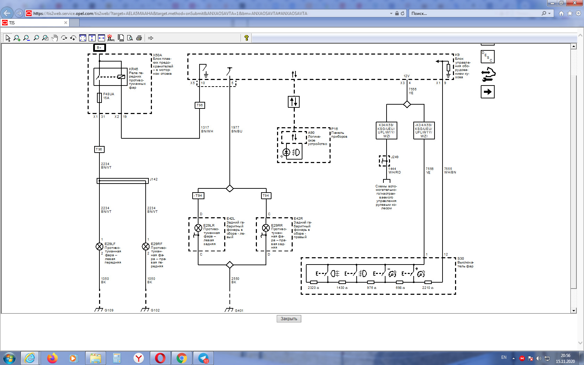Click the K9 body control module label
The height and width of the screenshot is (365, 584).
point(463,66)
